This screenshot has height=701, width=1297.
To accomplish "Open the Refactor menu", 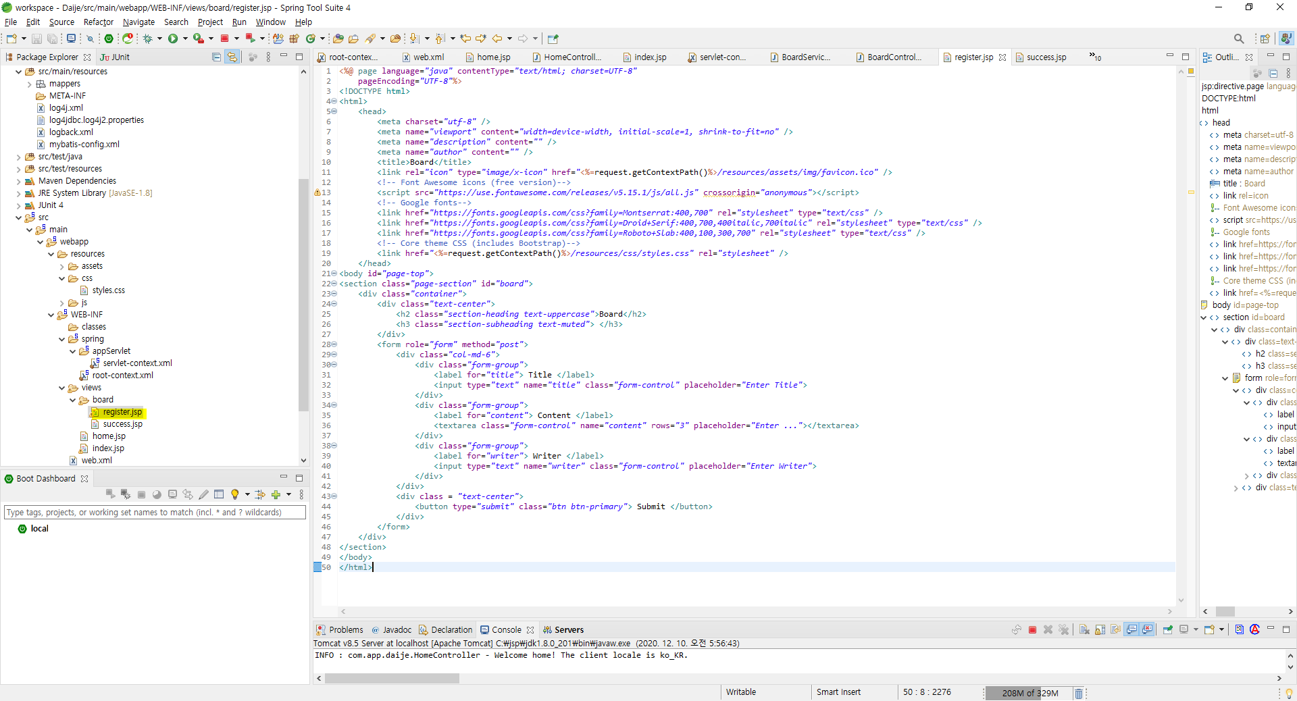I will pyautogui.click(x=98, y=22).
